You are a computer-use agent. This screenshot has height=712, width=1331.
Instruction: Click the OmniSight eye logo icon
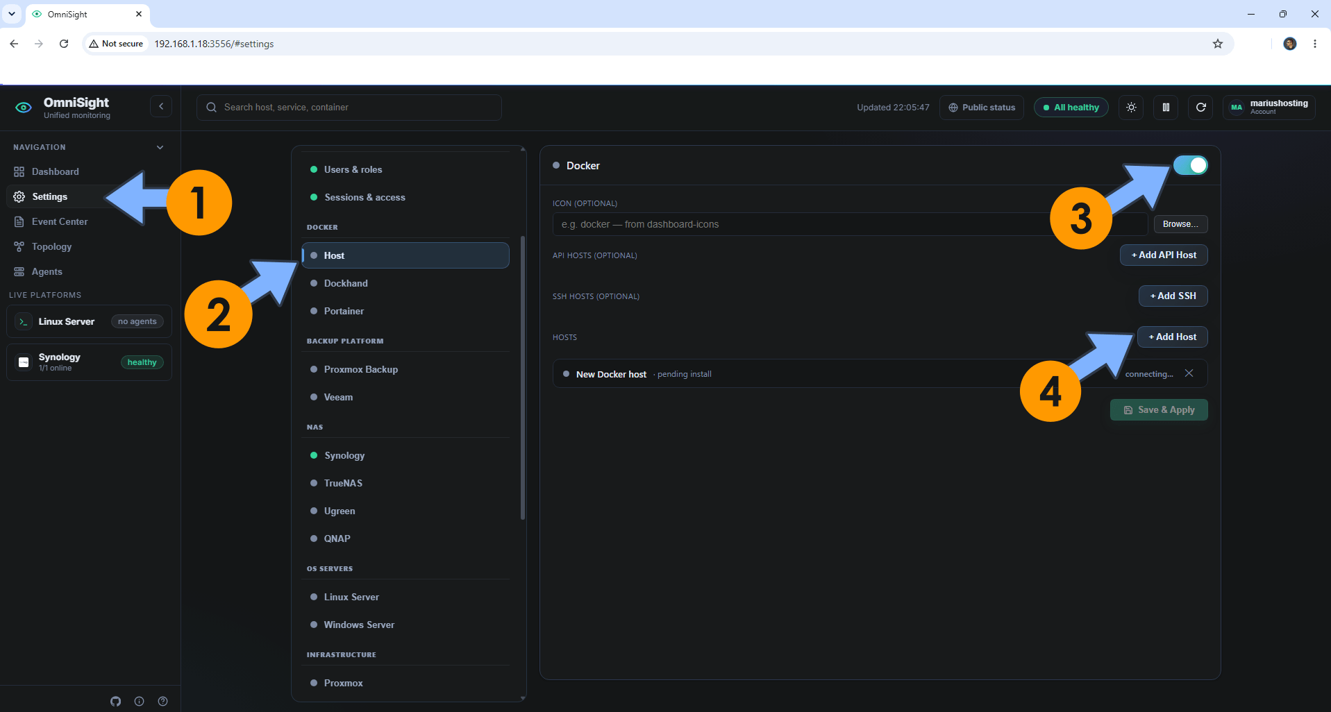coord(24,108)
